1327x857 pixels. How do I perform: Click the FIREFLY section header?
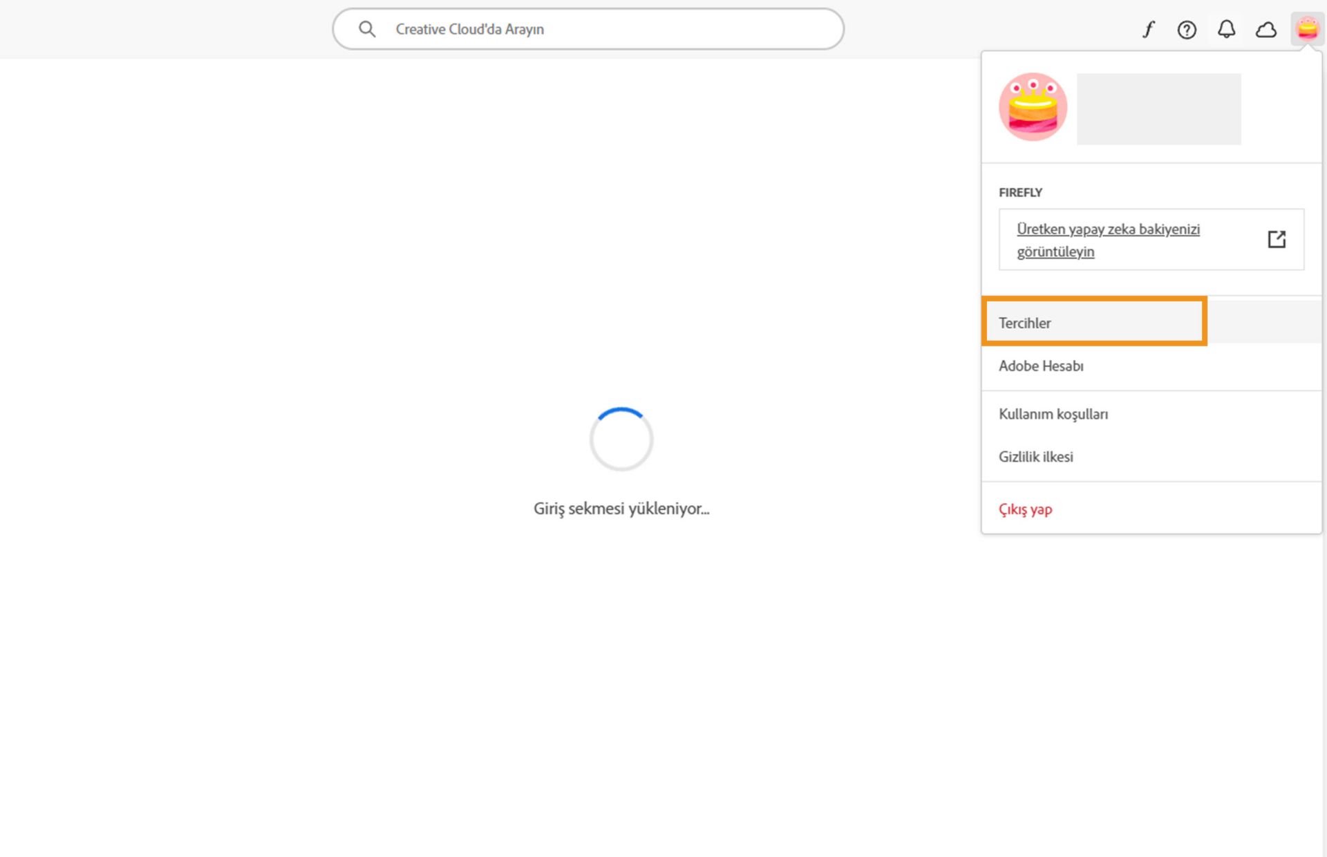coord(1020,192)
